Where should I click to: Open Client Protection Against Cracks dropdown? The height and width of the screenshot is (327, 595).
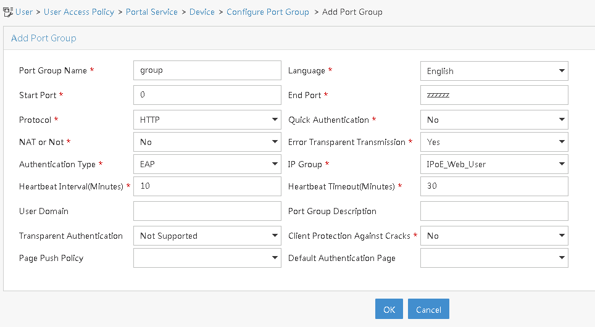point(494,236)
